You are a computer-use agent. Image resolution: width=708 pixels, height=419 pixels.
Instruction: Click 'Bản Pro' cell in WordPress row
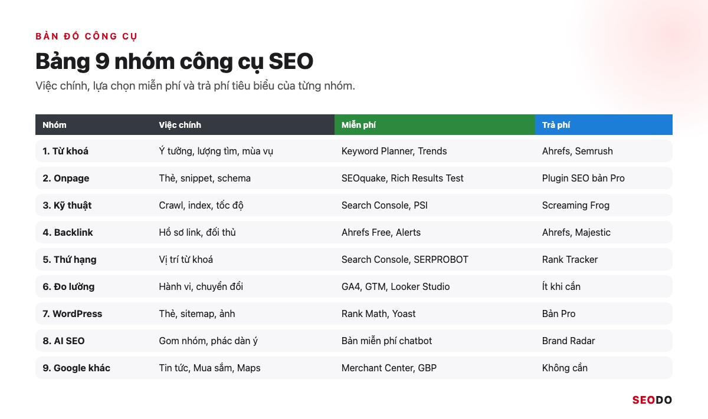(559, 314)
